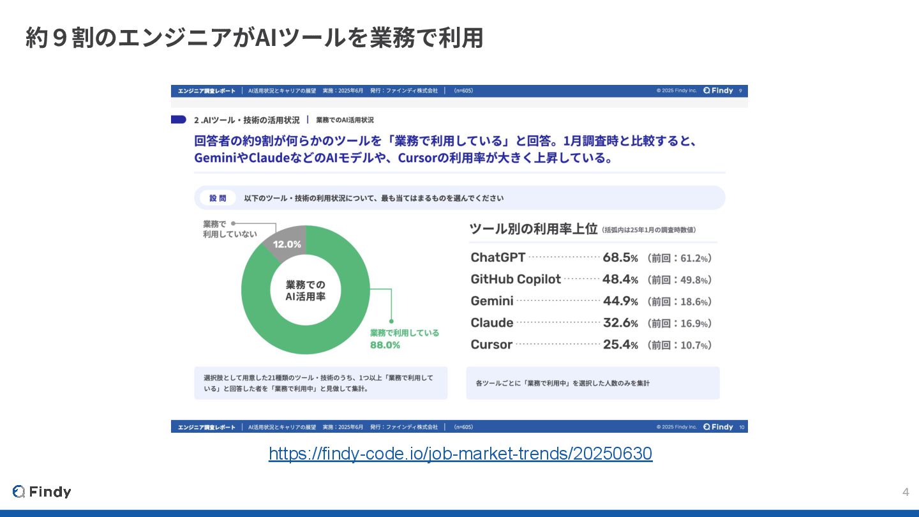Click the 前回：18.6% value for Gemini
The height and width of the screenshot is (517, 919).
click(680, 302)
